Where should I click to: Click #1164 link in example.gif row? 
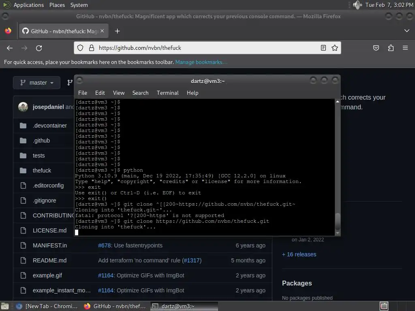click(106, 275)
